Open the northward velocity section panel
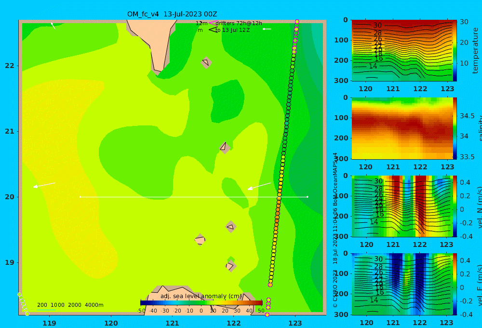The height and width of the screenshot is (328, 482). [402, 206]
